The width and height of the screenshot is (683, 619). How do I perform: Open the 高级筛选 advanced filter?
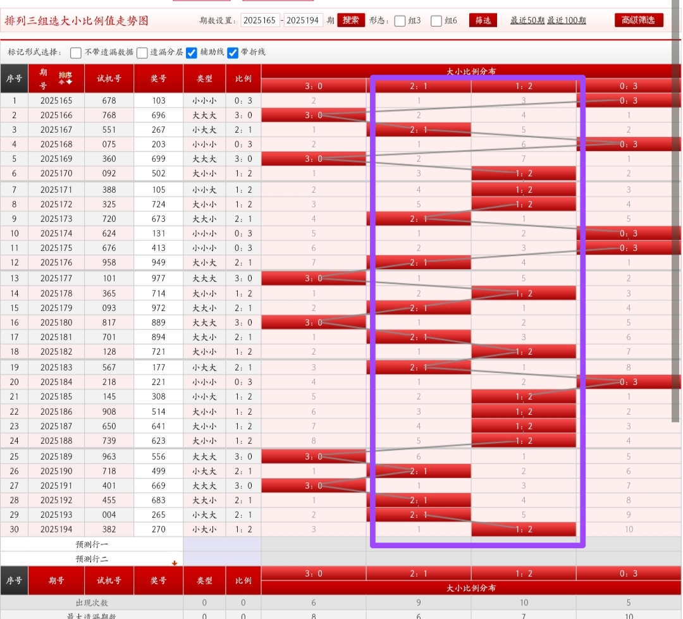coord(639,20)
